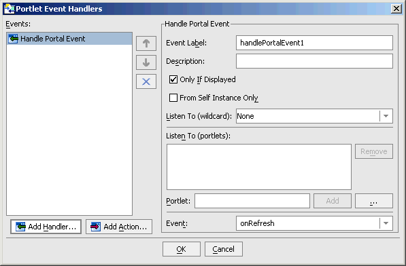The width and height of the screenshot is (406, 266).
Task: Move selected event up with arrow icon
Action: 146,43
